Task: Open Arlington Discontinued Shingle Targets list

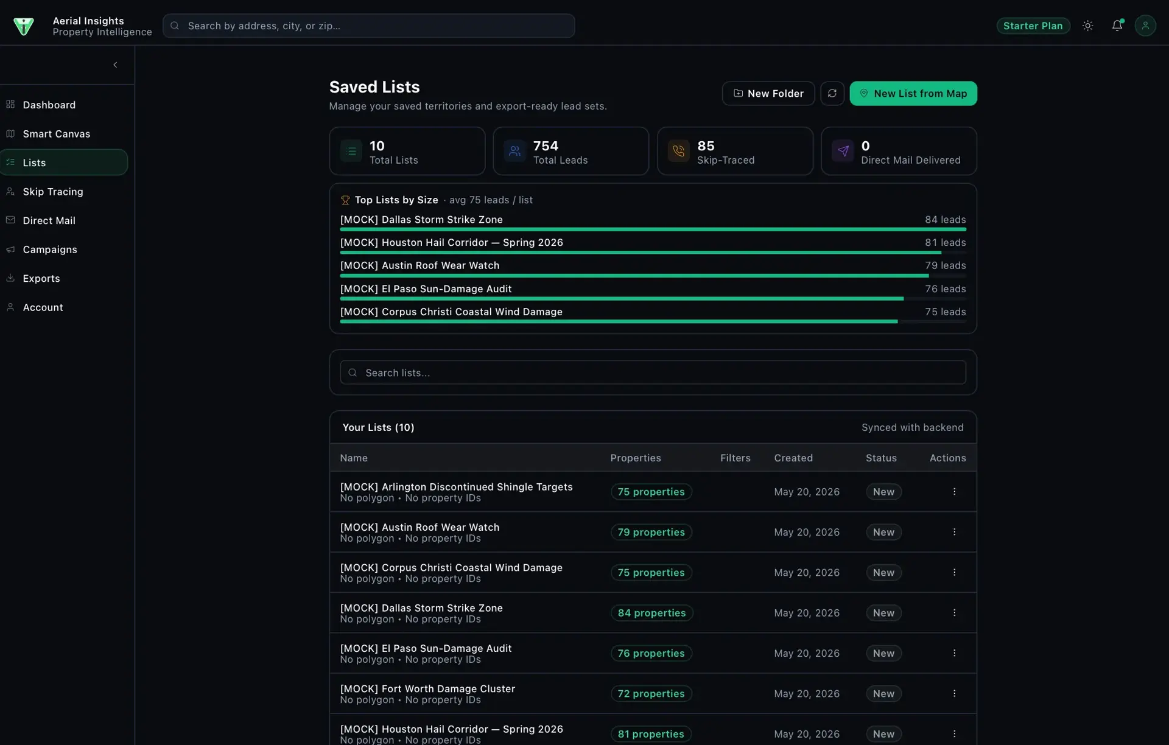Action: [x=456, y=487]
